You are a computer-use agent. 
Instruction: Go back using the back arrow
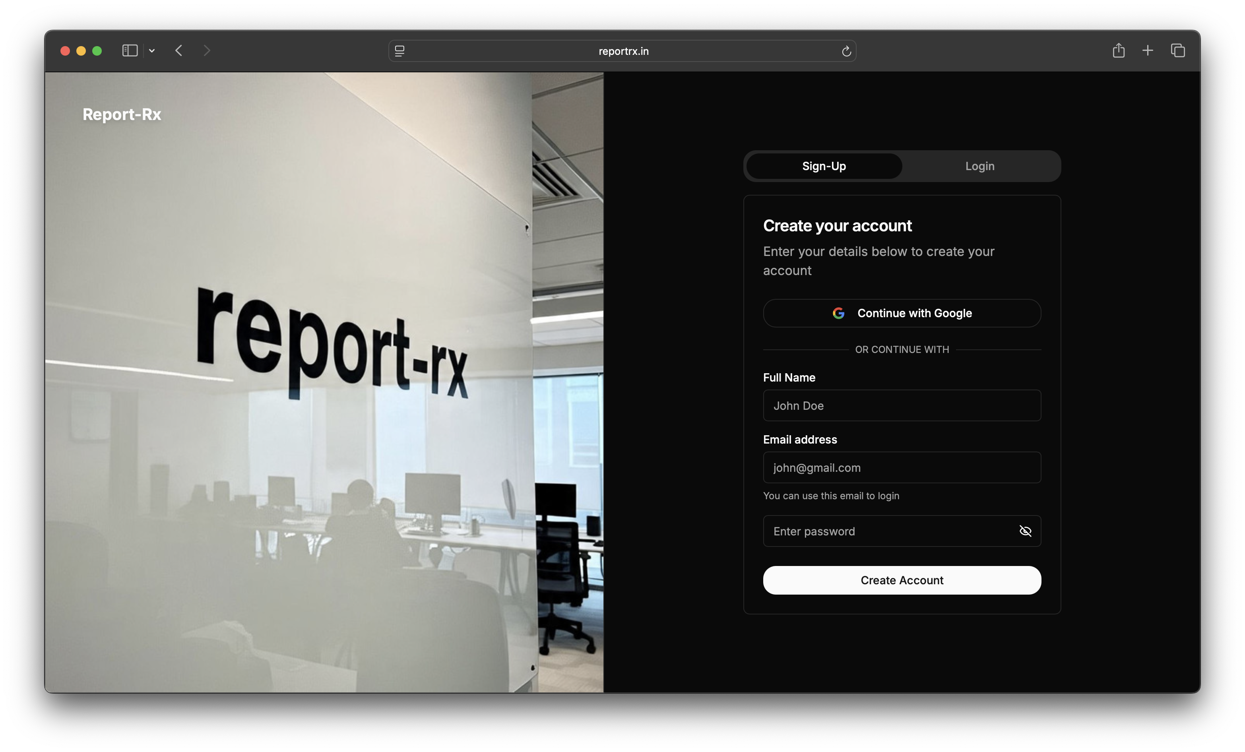[178, 50]
